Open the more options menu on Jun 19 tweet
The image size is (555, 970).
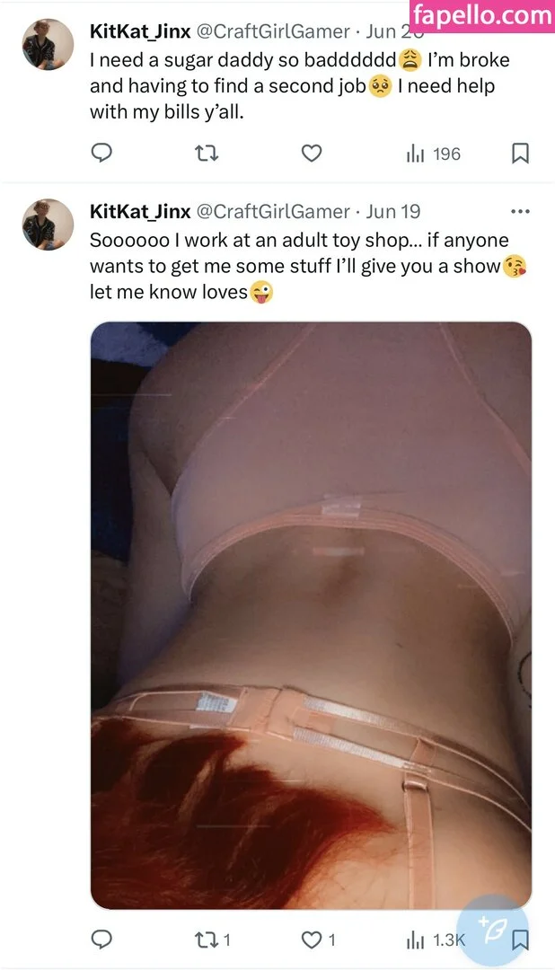click(520, 212)
